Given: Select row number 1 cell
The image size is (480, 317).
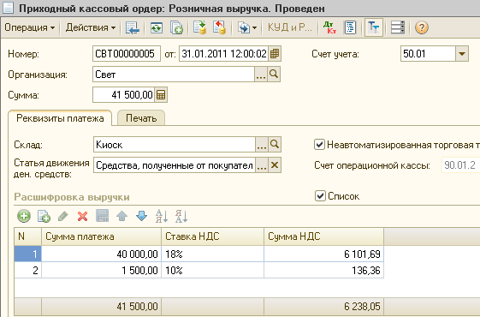Looking at the screenshot, I should tap(28, 254).
